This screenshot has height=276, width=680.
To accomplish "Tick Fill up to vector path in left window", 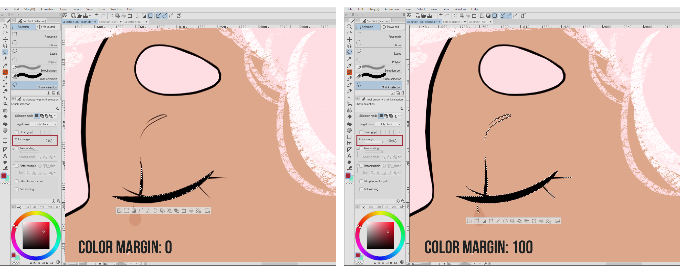I will tap(17, 181).
